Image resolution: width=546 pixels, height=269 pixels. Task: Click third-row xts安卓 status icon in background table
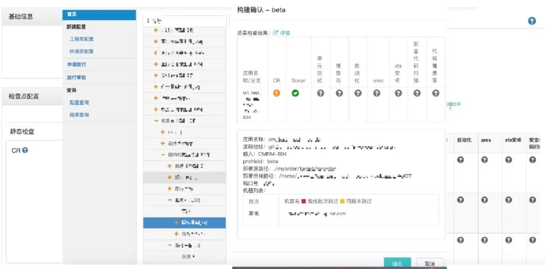point(509,240)
